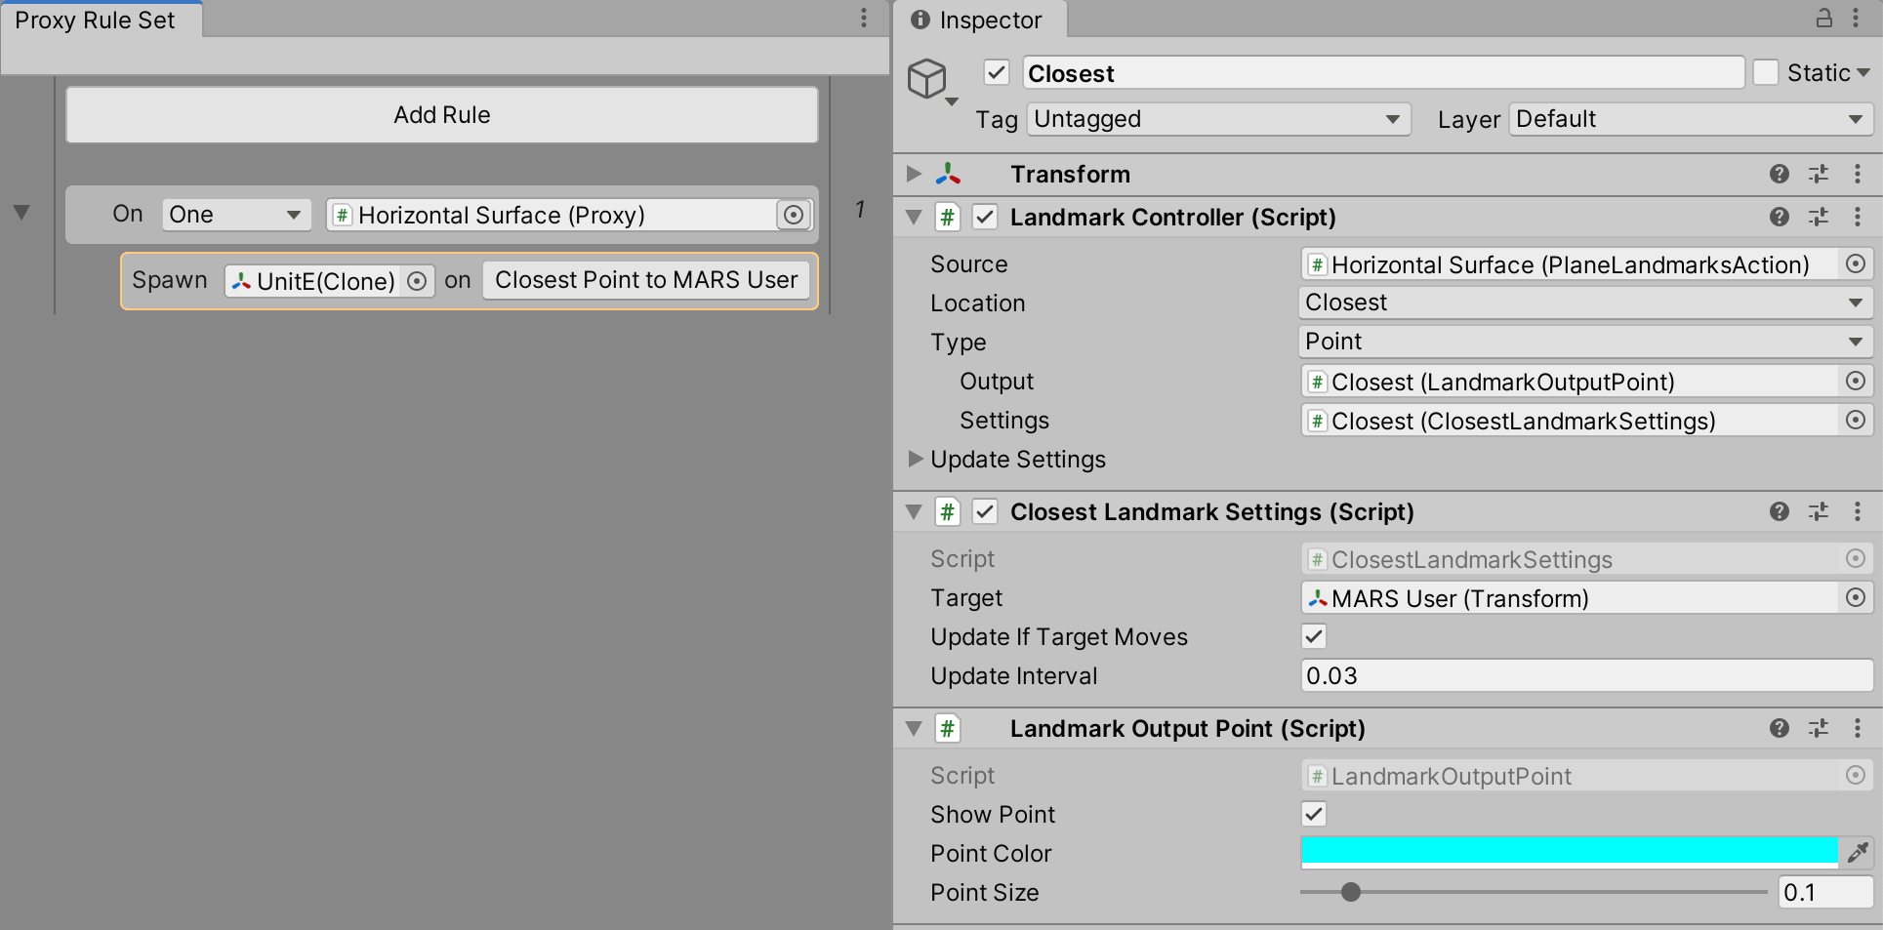Open the Location dropdown set to Closest
The width and height of the screenshot is (1883, 930).
1584,303
